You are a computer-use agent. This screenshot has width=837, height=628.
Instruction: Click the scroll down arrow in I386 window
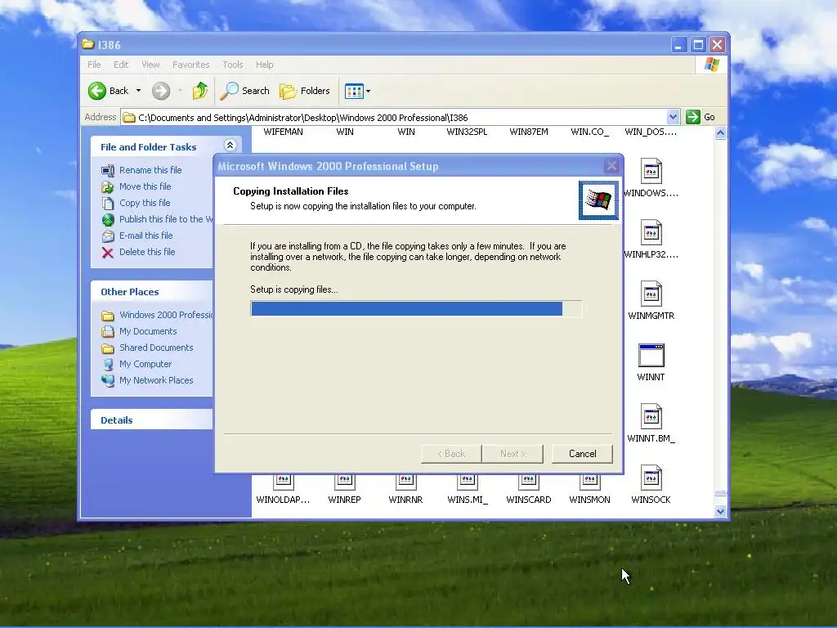(x=720, y=511)
